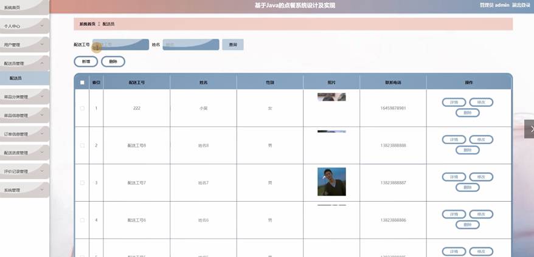Check the checkbox for row 配送工号6
The height and width of the screenshot is (257, 534).
point(82,220)
